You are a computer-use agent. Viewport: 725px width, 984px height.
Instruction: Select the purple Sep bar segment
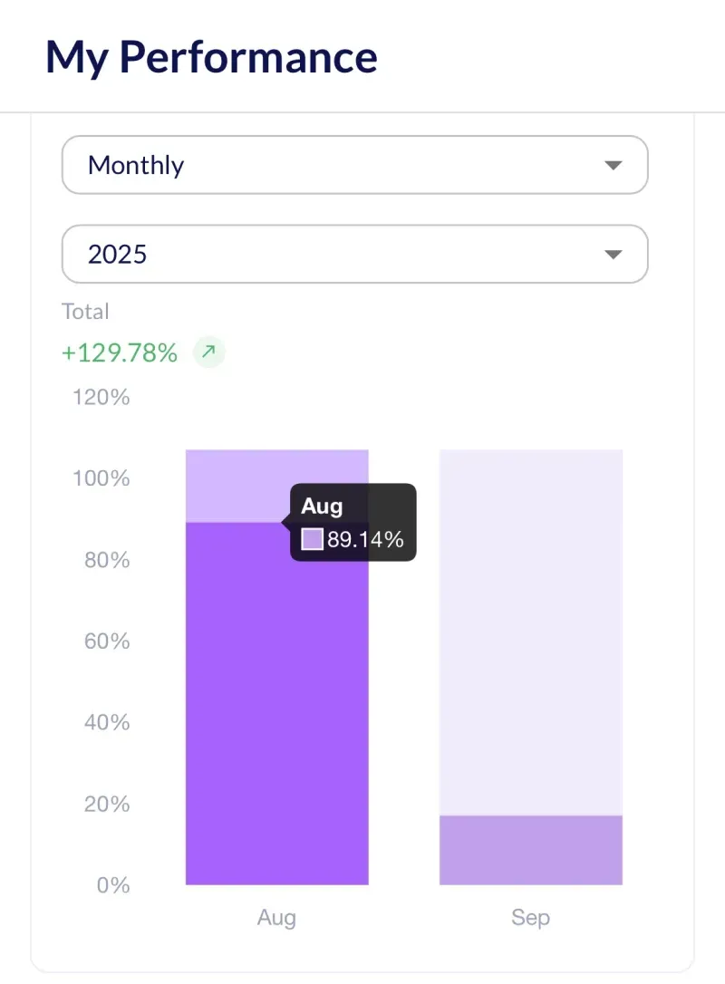tap(531, 850)
